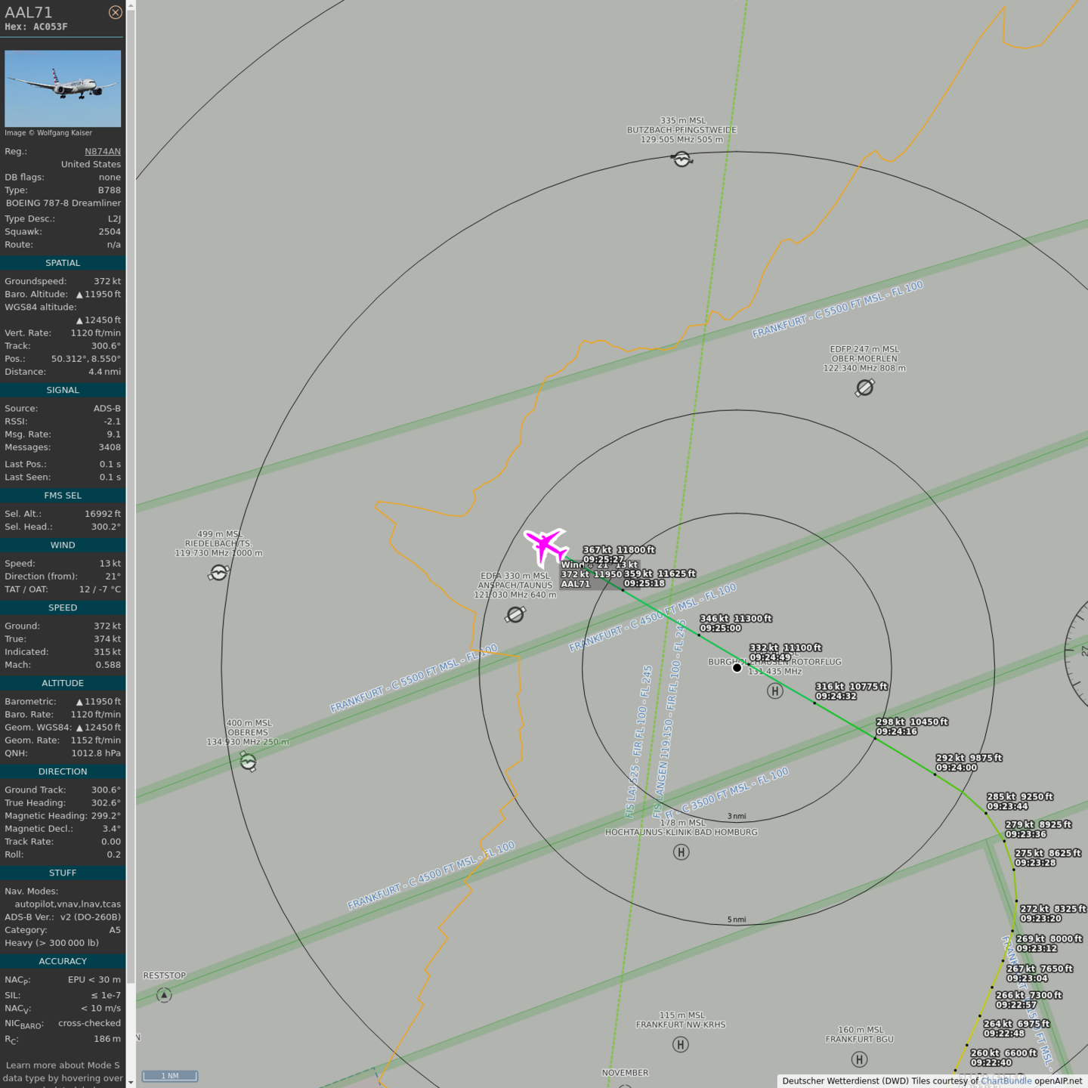Open the ChartBundle attribution link

click(x=1006, y=1080)
